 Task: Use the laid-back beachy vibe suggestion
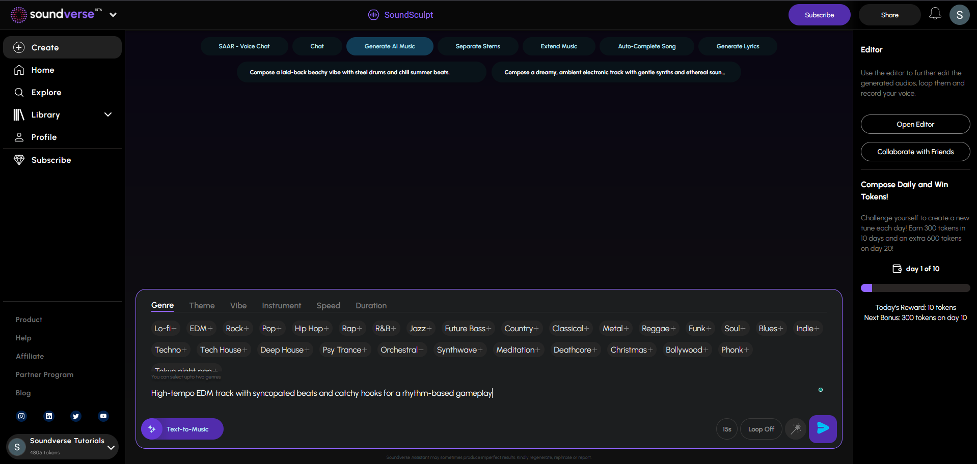361,72
